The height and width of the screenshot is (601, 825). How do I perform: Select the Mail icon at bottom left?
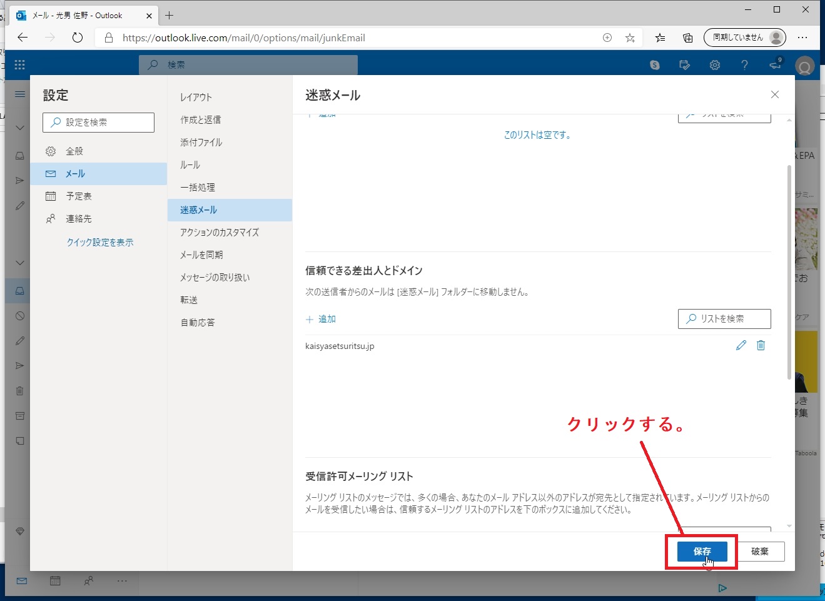pos(21,581)
